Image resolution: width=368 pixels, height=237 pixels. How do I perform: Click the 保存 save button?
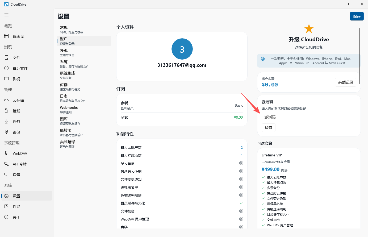tap(357, 16)
